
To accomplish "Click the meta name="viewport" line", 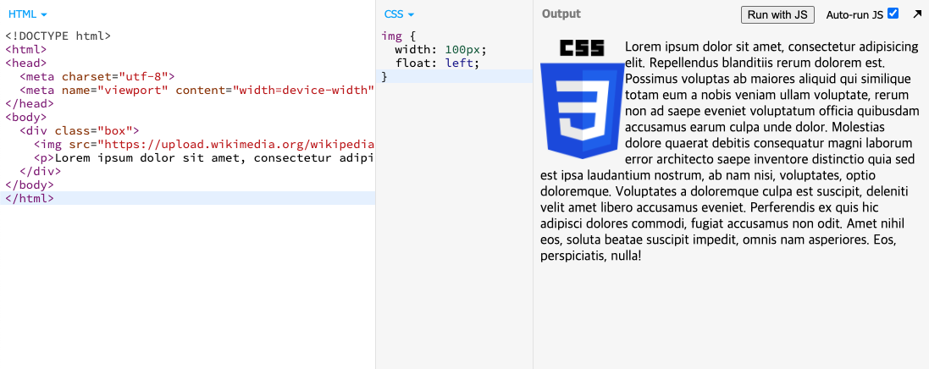I will point(196,90).
